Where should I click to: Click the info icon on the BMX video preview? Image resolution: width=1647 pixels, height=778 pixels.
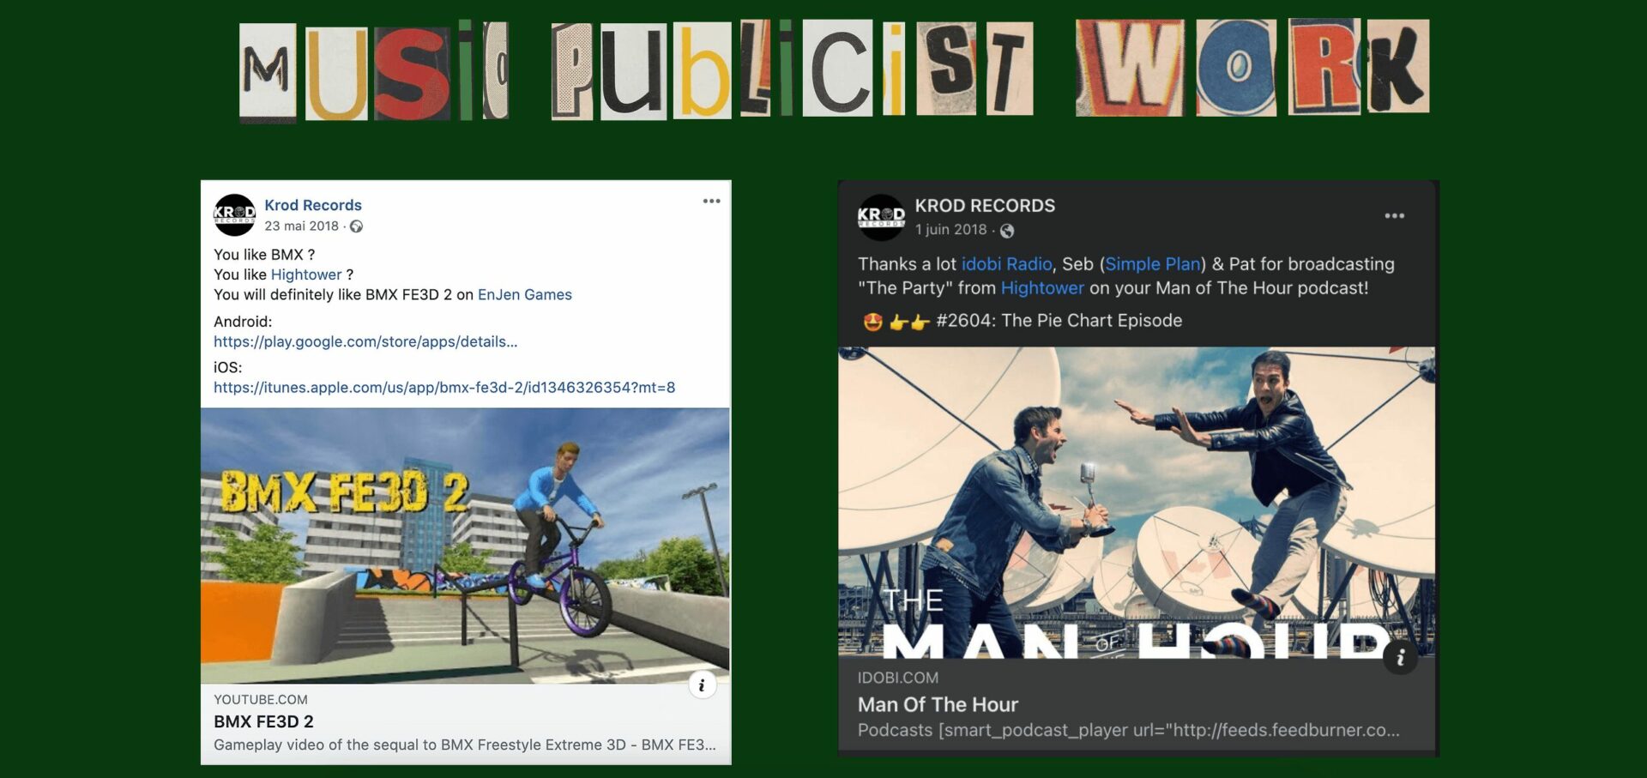click(x=702, y=685)
